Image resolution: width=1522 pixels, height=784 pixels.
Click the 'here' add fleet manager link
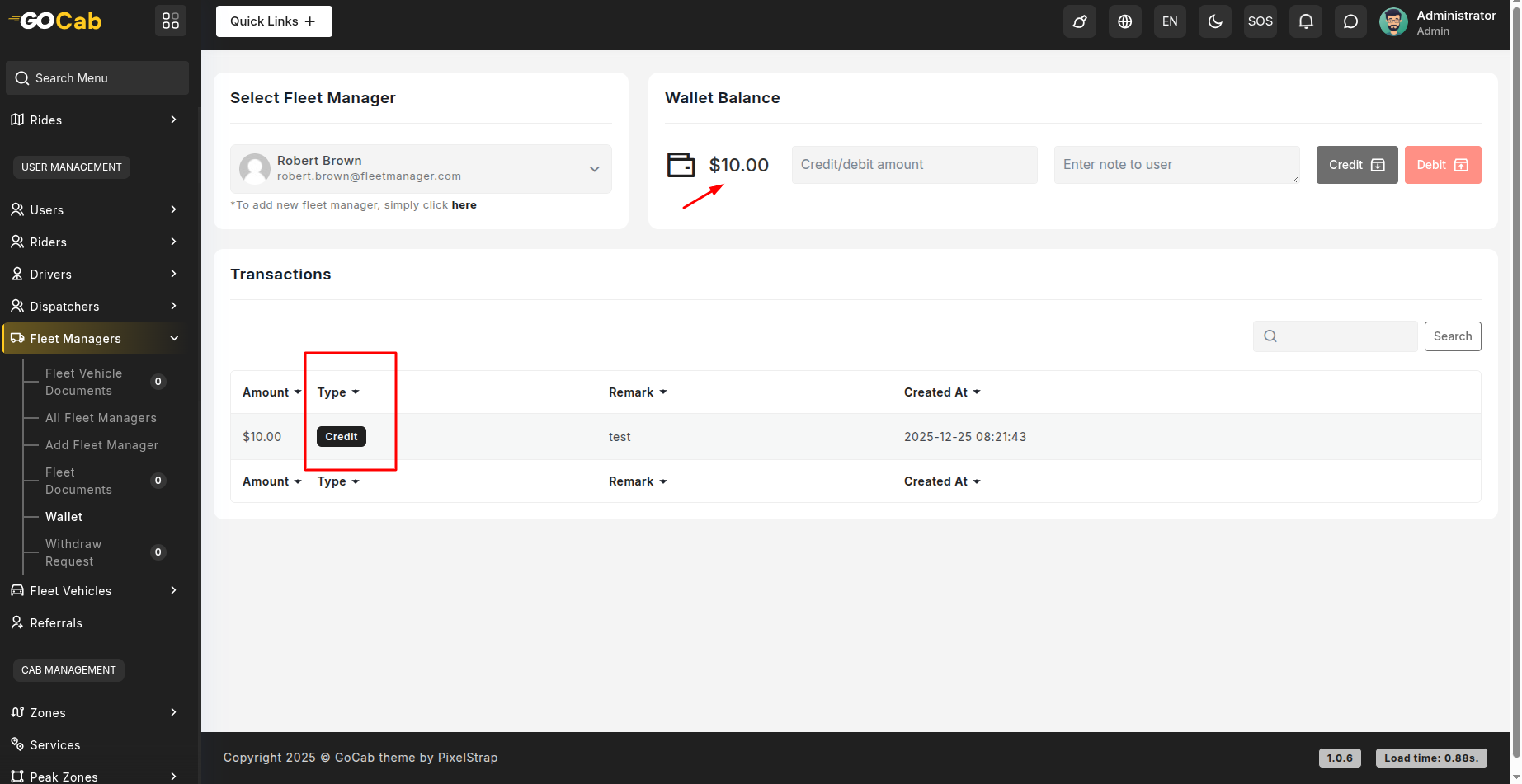click(x=464, y=205)
